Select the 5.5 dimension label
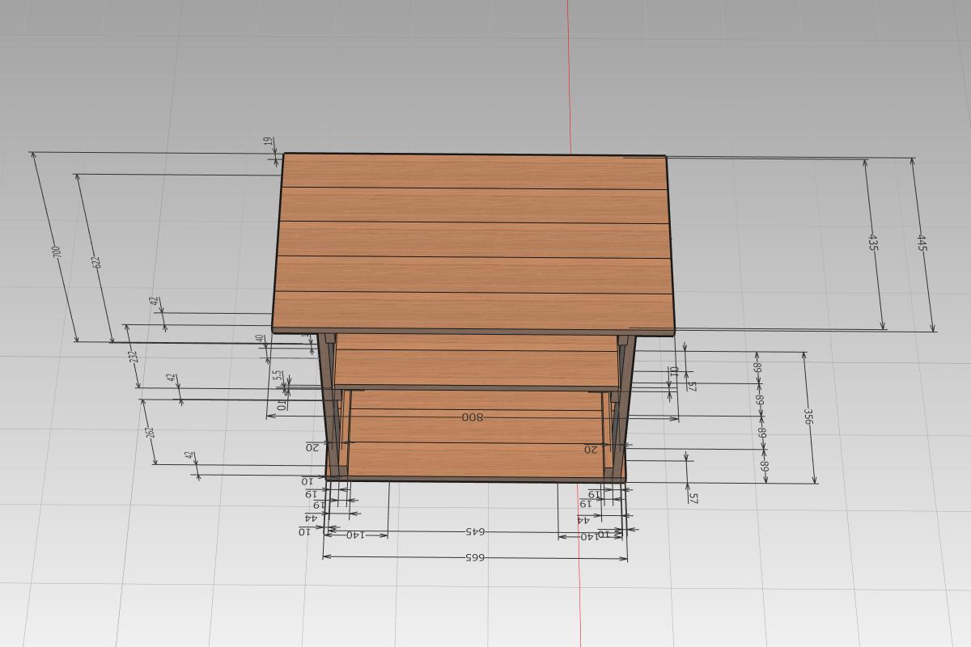 click(x=277, y=376)
